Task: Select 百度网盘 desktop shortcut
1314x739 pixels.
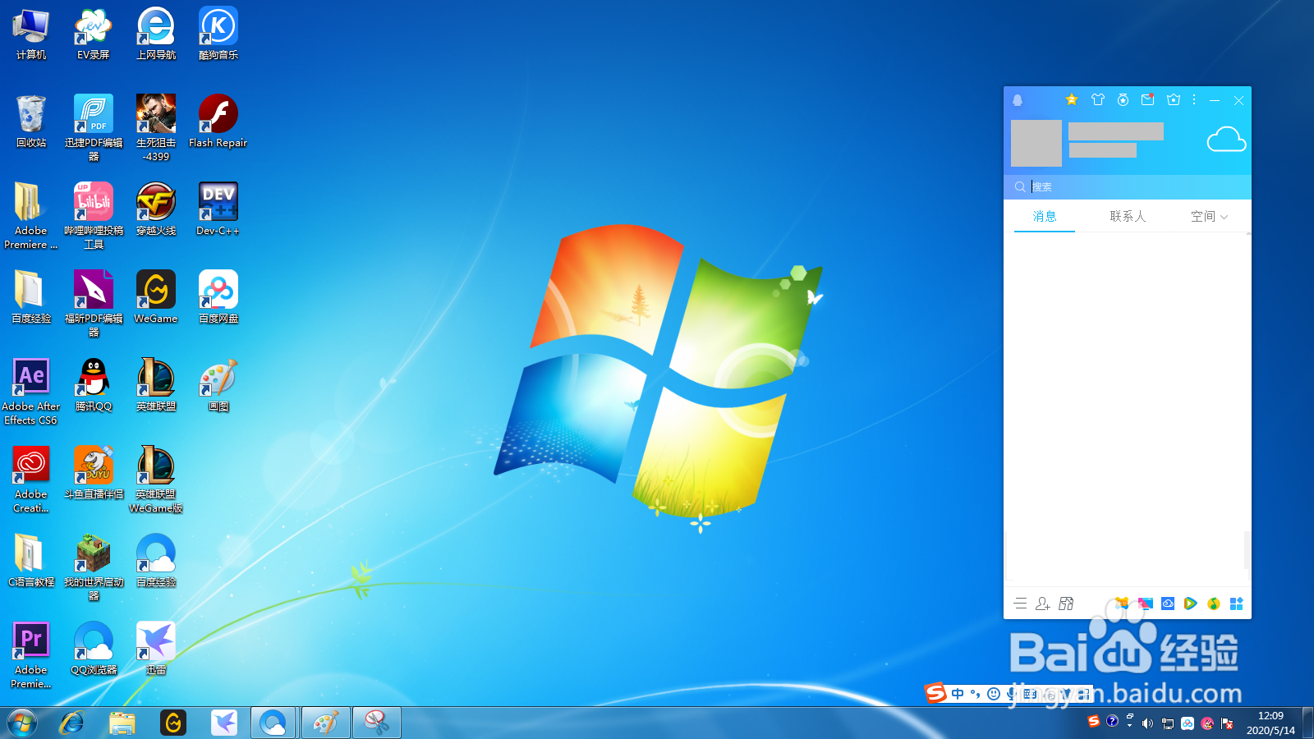Action: tap(218, 297)
